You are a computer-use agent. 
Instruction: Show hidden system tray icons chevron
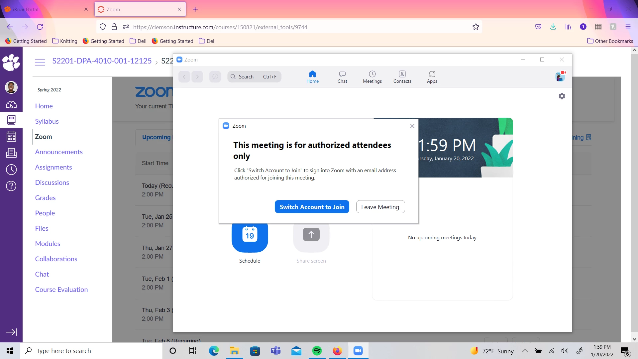525,351
